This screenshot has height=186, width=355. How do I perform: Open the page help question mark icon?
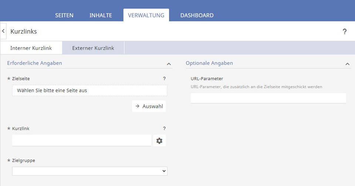[344, 31]
